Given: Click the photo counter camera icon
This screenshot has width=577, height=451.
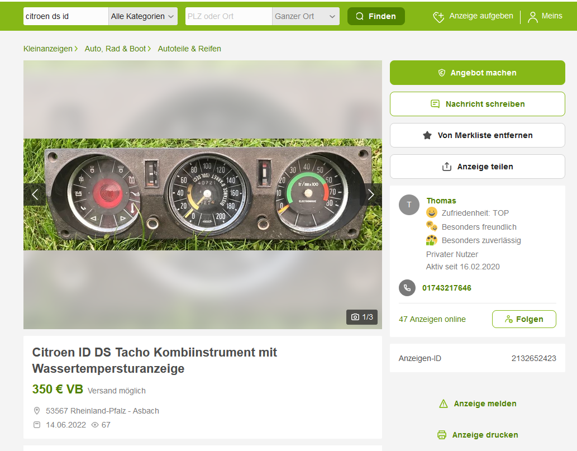Looking at the screenshot, I should tap(355, 317).
